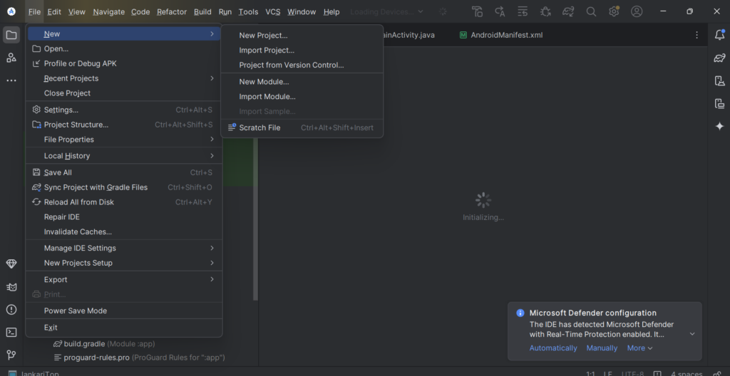Select Project from Version Control...
Viewport: 730px width, 376px height.
point(302,65)
